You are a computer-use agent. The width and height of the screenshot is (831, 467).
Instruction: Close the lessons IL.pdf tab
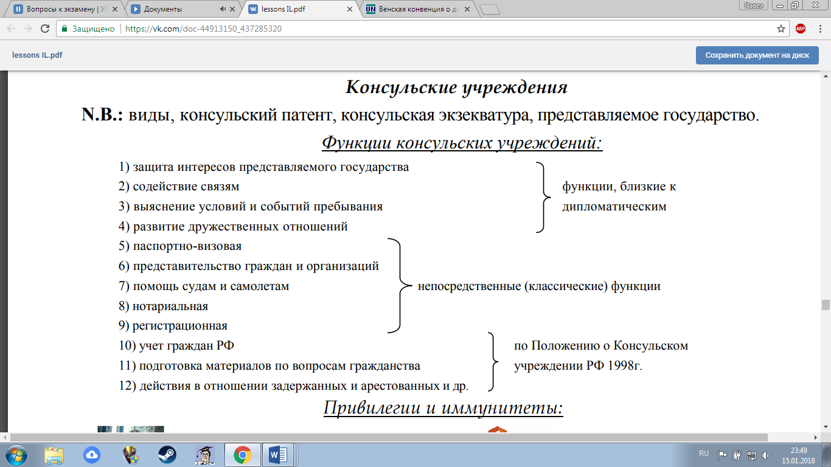point(349,9)
